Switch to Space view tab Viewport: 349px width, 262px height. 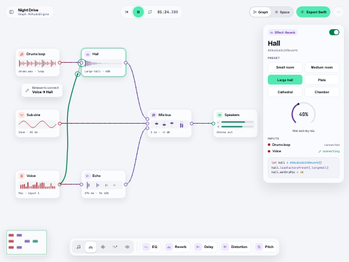[x=282, y=12]
